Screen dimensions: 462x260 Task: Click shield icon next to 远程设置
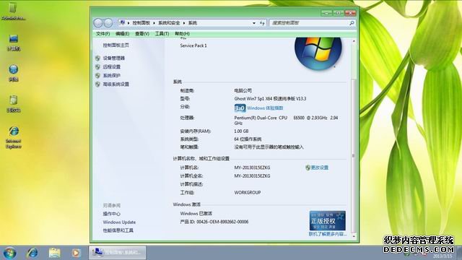pos(98,67)
